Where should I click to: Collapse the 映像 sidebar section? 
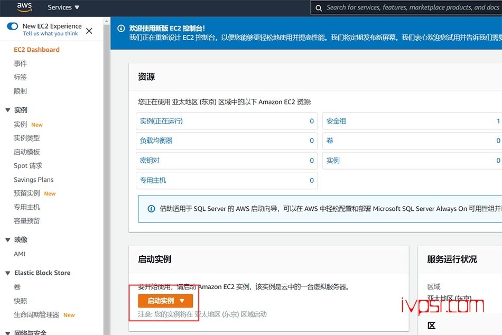pos(8,240)
